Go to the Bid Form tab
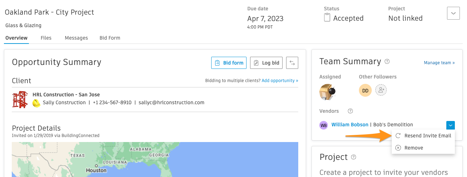Viewport: 467px width, 177px height. [110, 38]
